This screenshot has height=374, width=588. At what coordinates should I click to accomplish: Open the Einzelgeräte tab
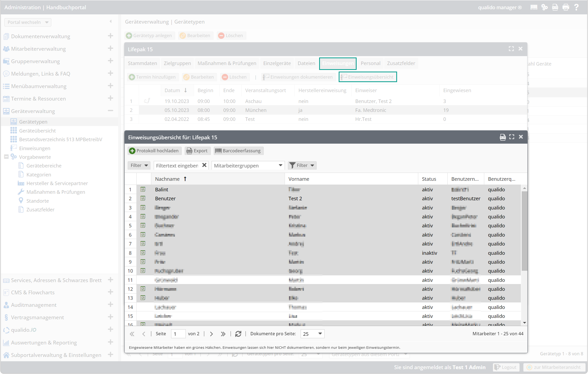click(277, 63)
